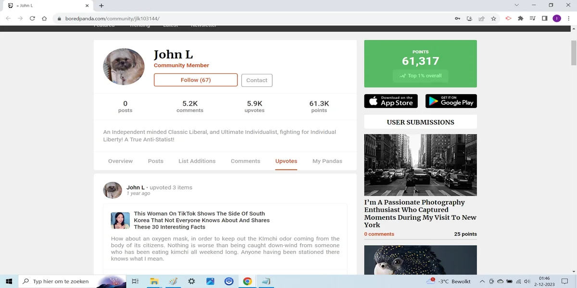The height and width of the screenshot is (288, 577).
Task: Reload the page with the refresh icon
Action: pyautogui.click(x=32, y=18)
